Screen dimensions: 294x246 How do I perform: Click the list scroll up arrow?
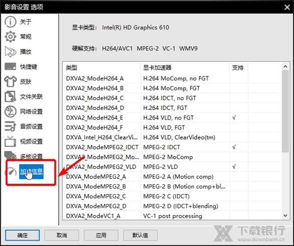(285, 66)
